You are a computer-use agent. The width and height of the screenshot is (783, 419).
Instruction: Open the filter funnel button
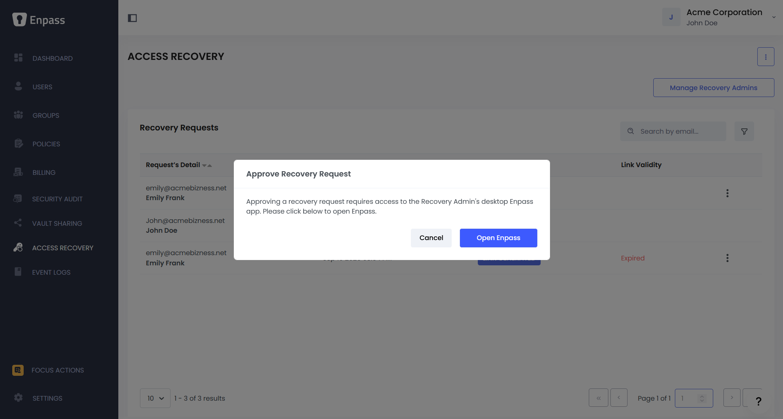744,131
